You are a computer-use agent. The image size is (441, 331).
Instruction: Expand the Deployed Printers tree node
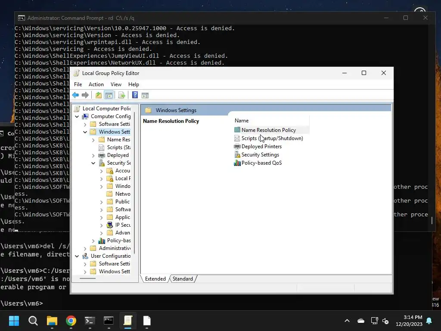coord(93,155)
